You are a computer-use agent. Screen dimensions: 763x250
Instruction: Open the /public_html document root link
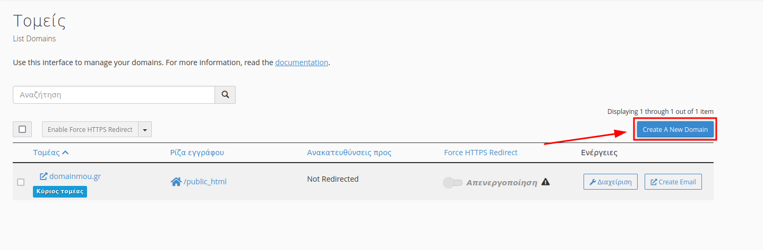coord(205,182)
